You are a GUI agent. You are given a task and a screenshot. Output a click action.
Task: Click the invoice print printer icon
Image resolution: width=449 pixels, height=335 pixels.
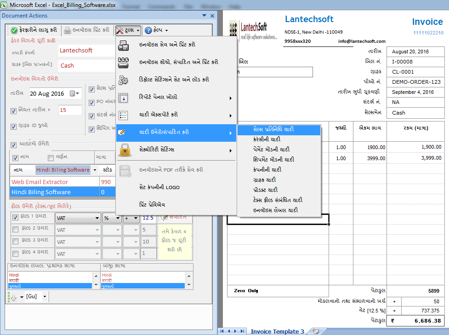pyautogui.click(x=67, y=30)
